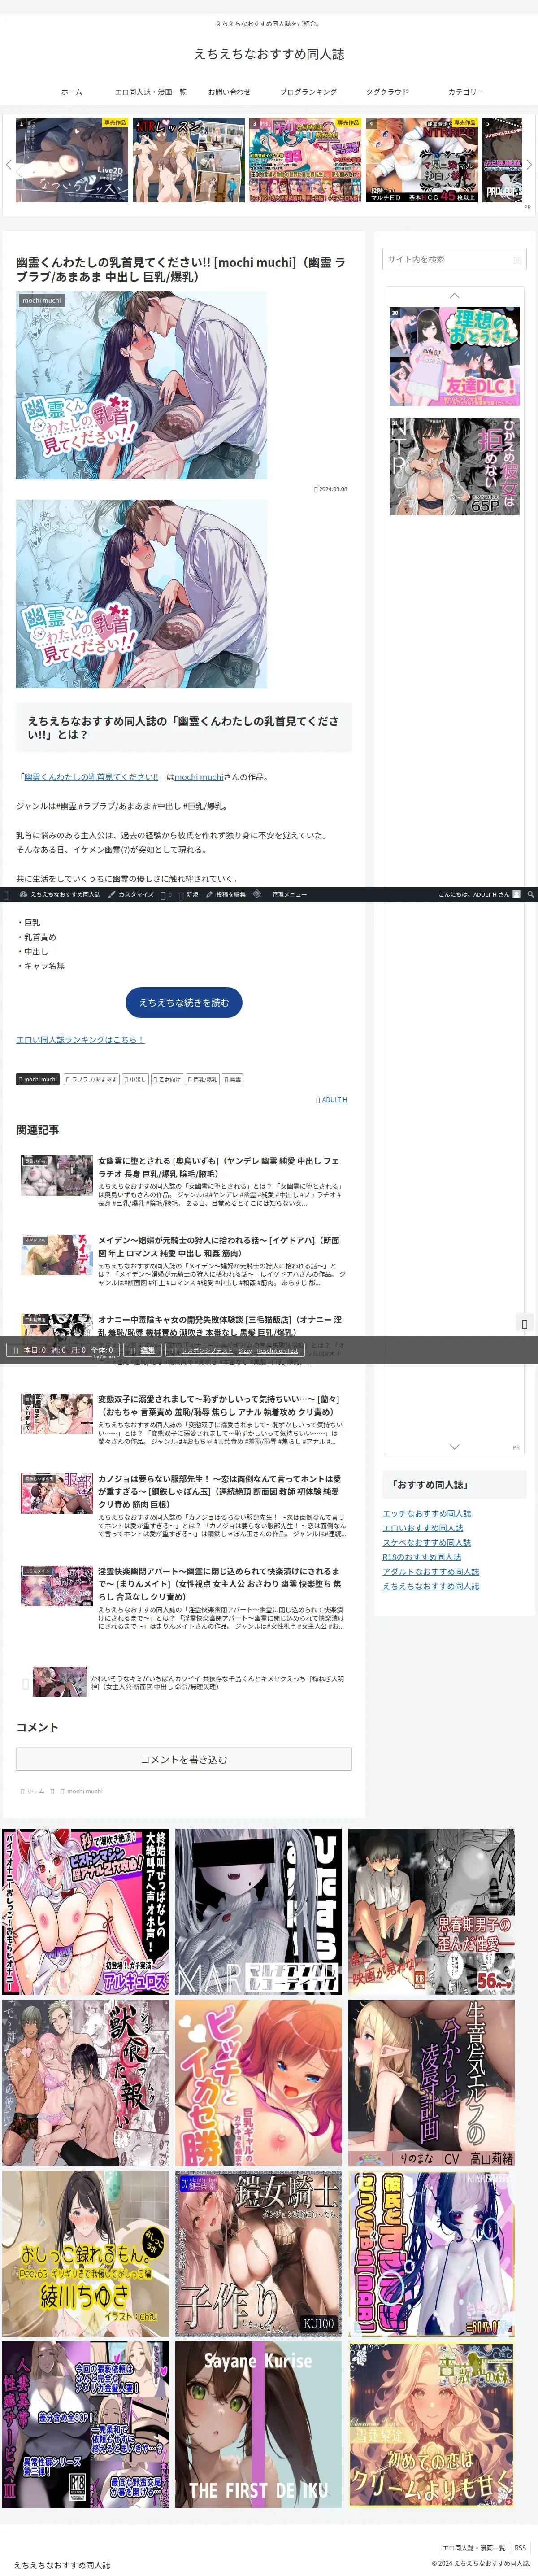Open sidebar link スケベなおすすめ同人誌
Viewport: 538px width, 2576px height.
tap(426, 1542)
